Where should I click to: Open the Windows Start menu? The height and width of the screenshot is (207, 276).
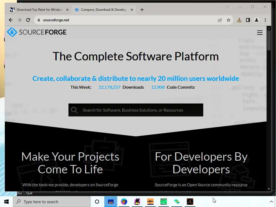[x=6, y=202]
